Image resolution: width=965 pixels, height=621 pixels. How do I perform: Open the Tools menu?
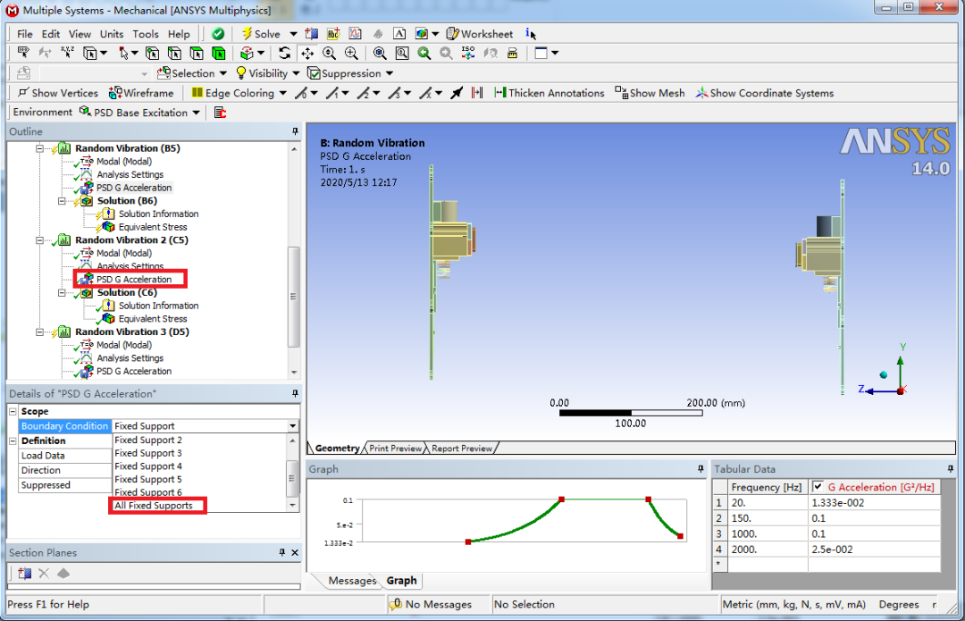[146, 34]
